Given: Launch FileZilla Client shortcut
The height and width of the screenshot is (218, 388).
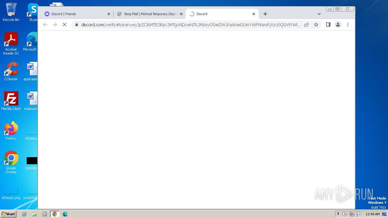Looking at the screenshot, I should [x=11, y=101].
